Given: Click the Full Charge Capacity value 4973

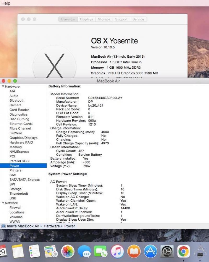Looking at the screenshot, I should click(105, 143).
